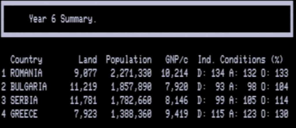This screenshot has height=128, width=296.
Task: Click Greece's O: 130 condition value
Action: (275, 114)
